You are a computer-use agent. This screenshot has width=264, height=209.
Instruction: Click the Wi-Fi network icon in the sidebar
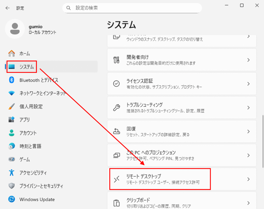(x=12, y=93)
